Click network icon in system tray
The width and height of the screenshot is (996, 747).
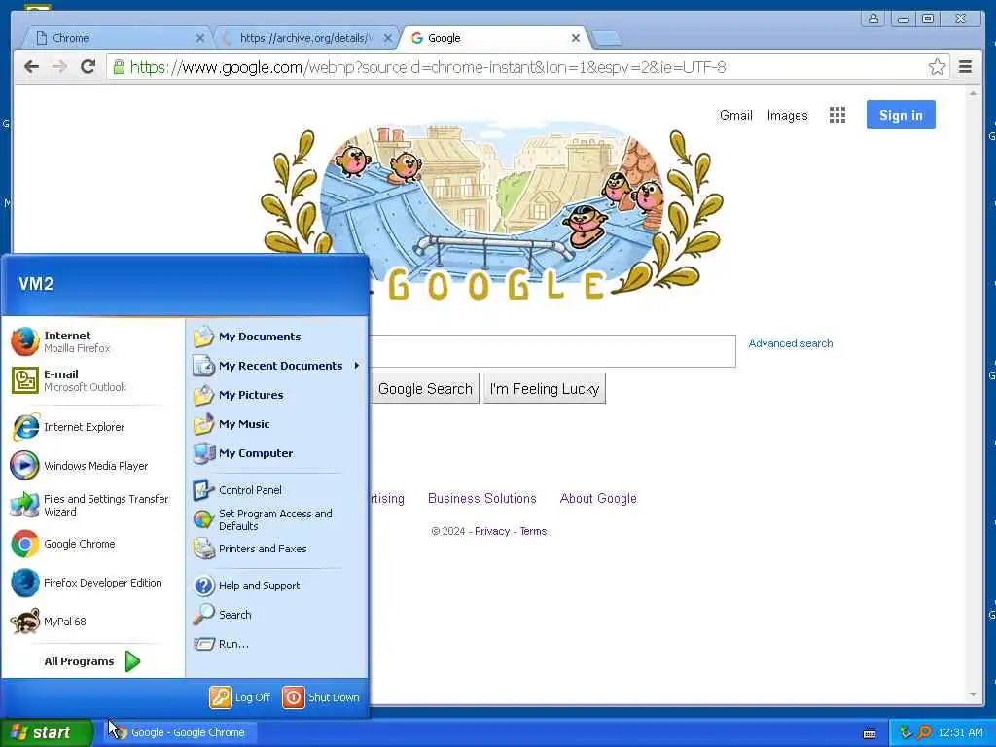[x=906, y=732]
